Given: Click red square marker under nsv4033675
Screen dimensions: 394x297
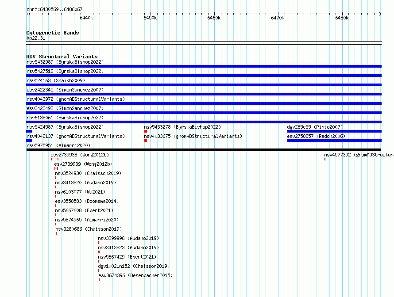Looking at the screenshot, I should point(146,141).
